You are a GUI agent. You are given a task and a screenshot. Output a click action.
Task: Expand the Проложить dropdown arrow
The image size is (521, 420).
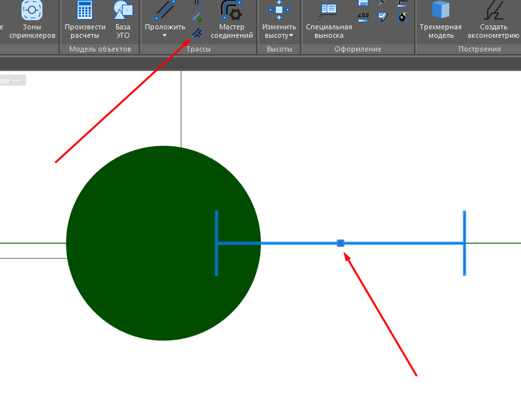165,36
